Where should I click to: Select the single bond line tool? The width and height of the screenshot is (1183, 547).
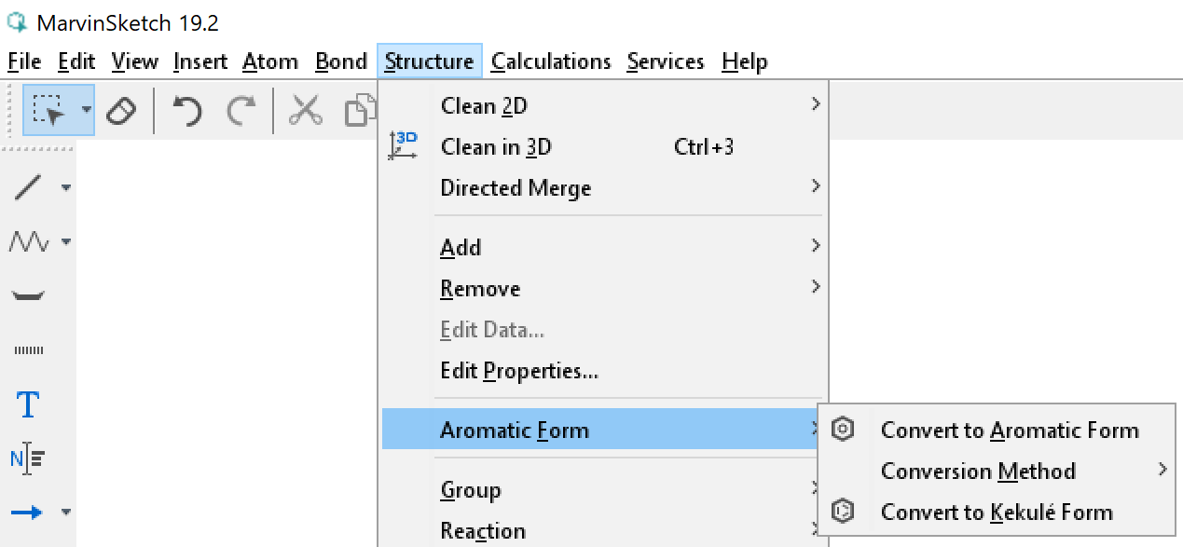tap(28, 187)
